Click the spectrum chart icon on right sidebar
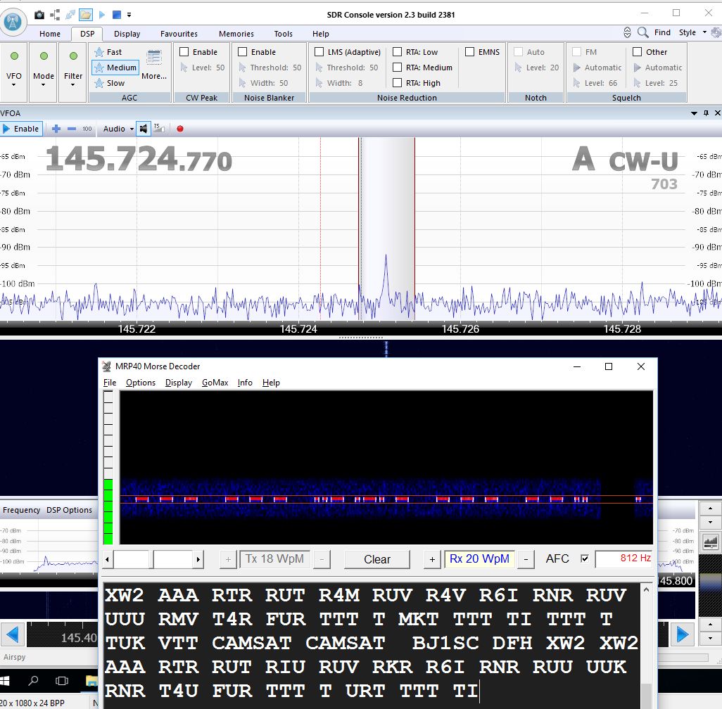This screenshot has width=722, height=709. pos(711,542)
